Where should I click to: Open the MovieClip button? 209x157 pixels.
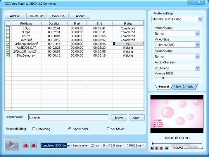tap(58, 16)
